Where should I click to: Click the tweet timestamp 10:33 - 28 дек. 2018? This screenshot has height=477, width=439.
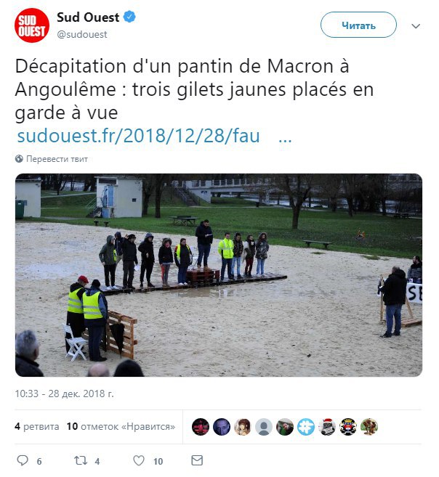64,394
